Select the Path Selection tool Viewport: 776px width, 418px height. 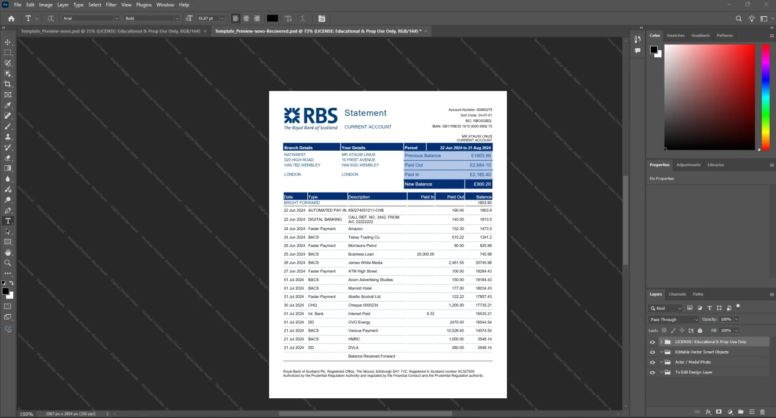8,231
